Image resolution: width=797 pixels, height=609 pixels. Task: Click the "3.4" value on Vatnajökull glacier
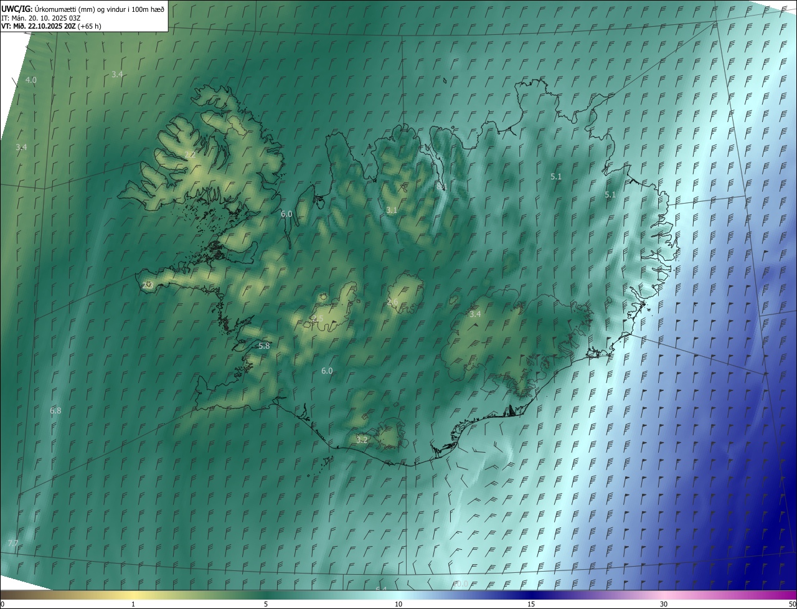[x=475, y=314]
